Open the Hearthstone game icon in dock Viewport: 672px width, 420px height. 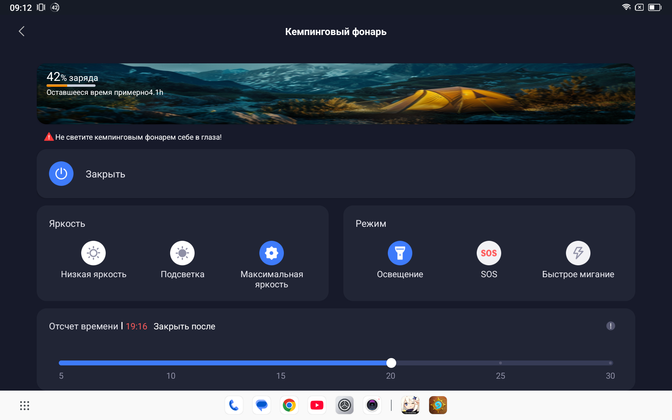pos(438,405)
